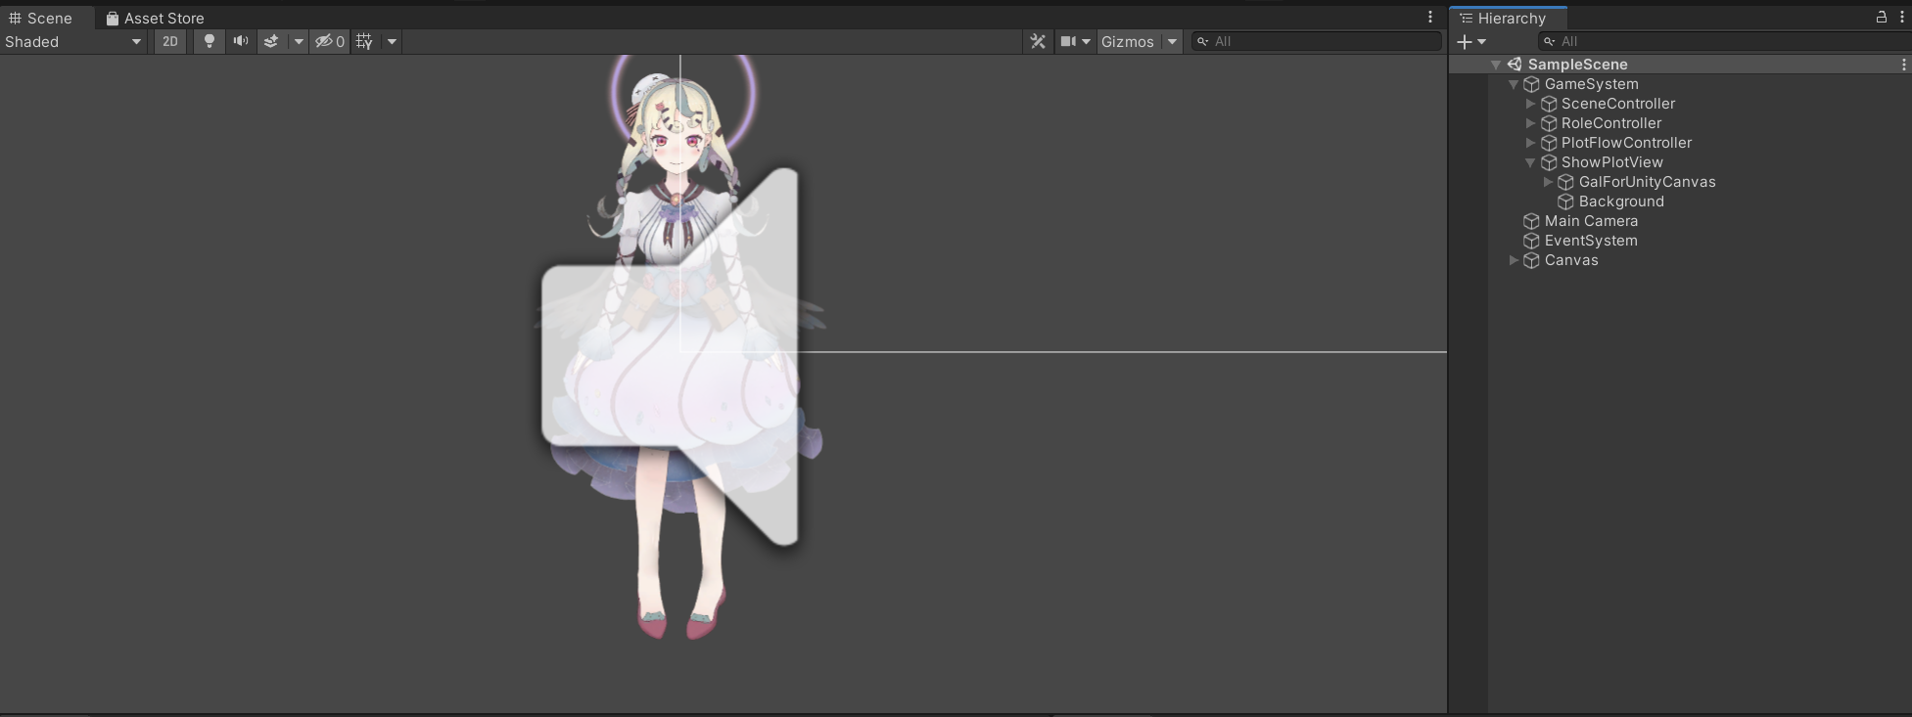
Task: Toggle 2D view mode
Action: click(170, 41)
